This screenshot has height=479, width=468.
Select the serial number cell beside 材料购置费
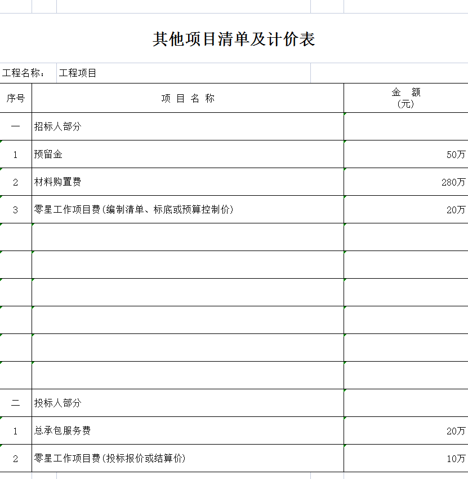pyautogui.click(x=16, y=182)
